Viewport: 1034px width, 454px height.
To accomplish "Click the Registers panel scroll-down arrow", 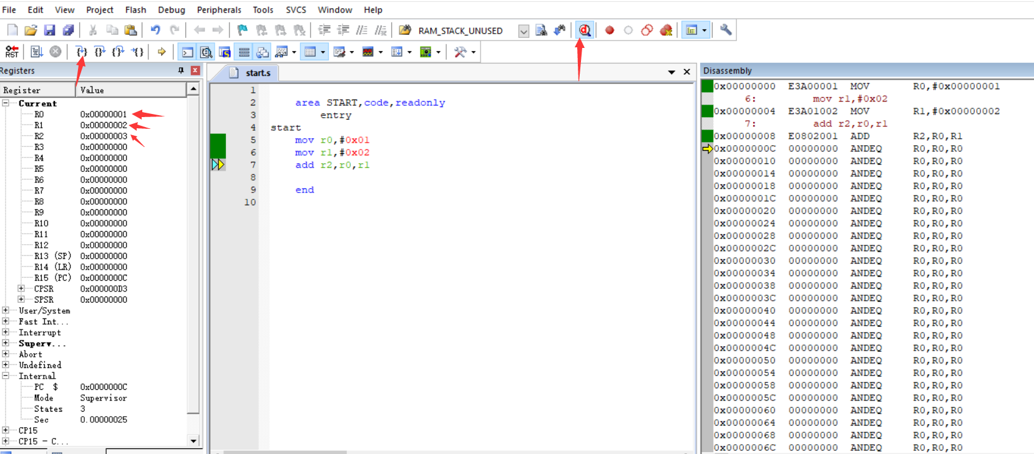I will coord(193,441).
